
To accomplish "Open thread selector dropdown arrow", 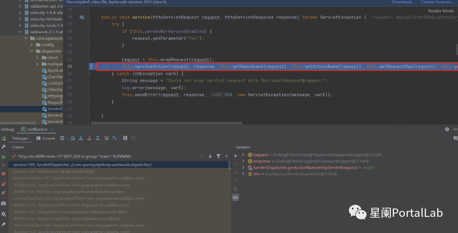I will pos(226,156).
